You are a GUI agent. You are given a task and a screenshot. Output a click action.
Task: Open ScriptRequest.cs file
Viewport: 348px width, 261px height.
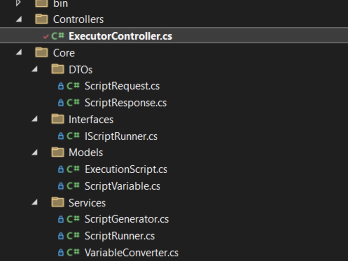point(122,86)
